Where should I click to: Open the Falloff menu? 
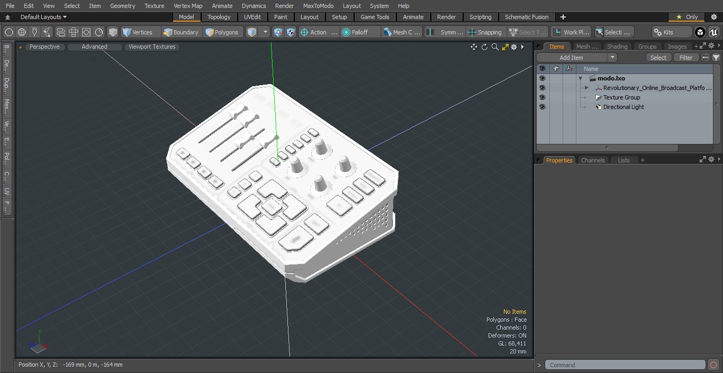(360, 32)
